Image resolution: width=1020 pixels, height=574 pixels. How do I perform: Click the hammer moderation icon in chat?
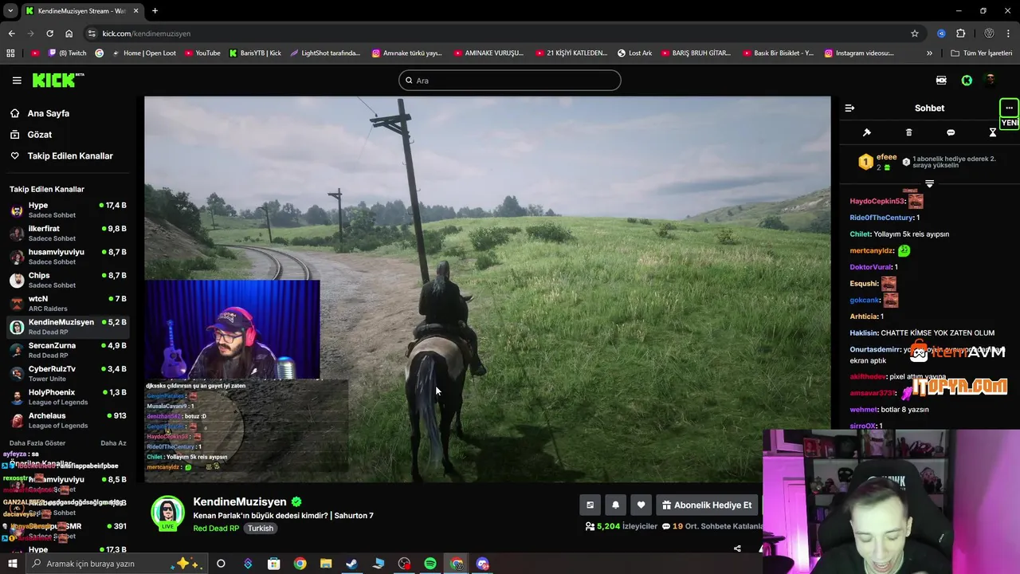click(867, 132)
